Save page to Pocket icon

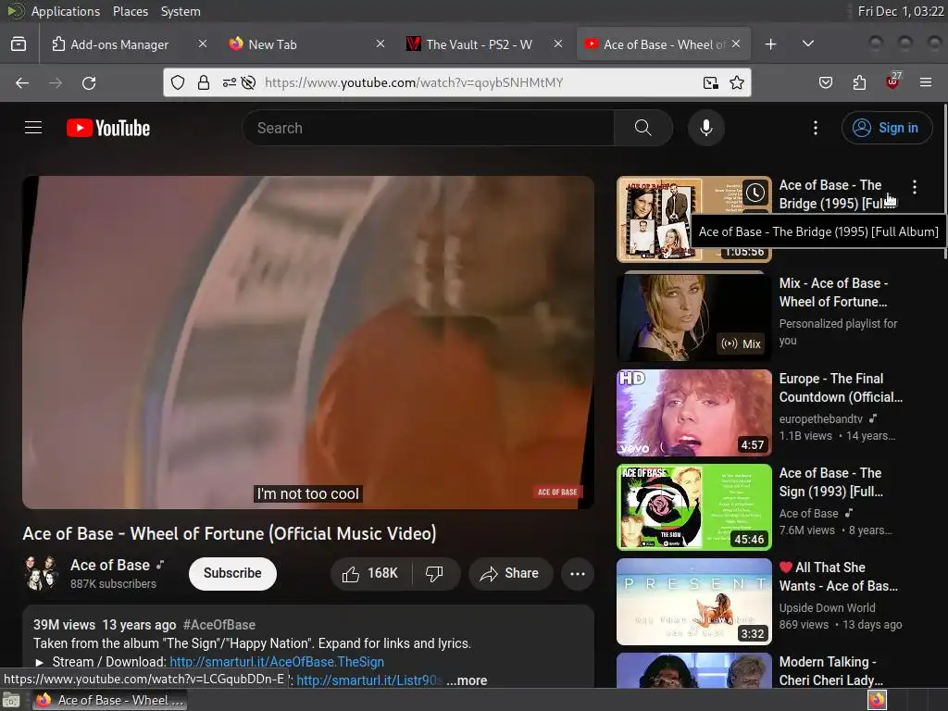click(826, 82)
